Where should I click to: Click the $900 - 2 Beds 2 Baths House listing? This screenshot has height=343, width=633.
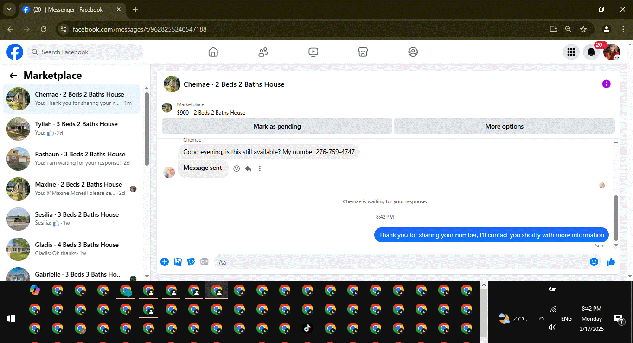click(211, 113)
